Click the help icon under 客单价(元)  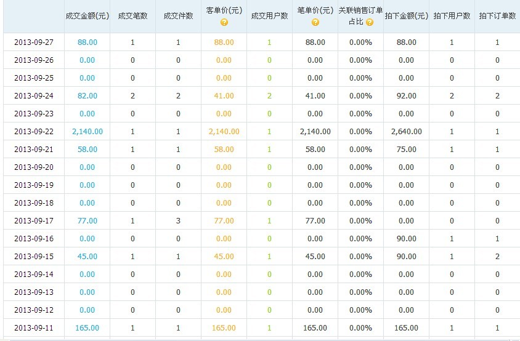pyautogui.click(x=224, y=23)
